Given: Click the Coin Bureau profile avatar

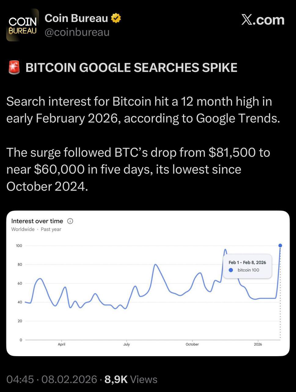Looking at the screenshot, I should tap(23, 25).
